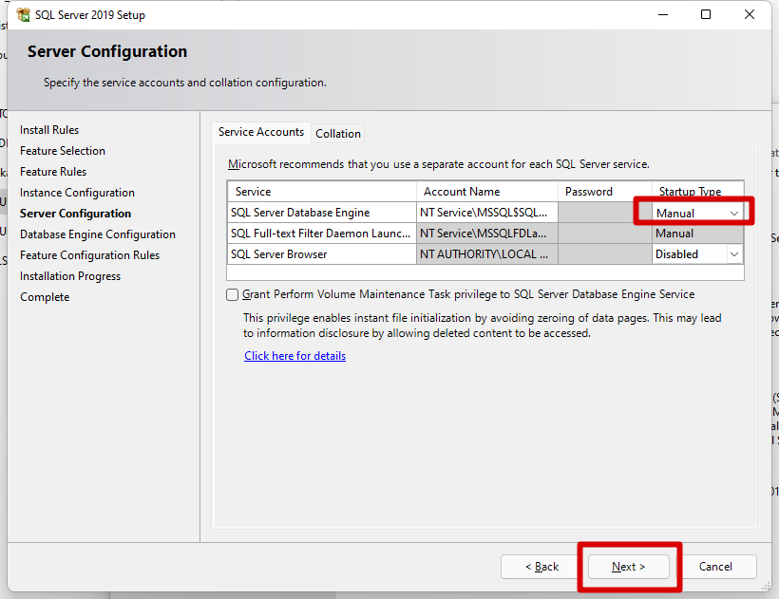Open Startup Type dropdown for SQL Server Browser

click(733, 254)
